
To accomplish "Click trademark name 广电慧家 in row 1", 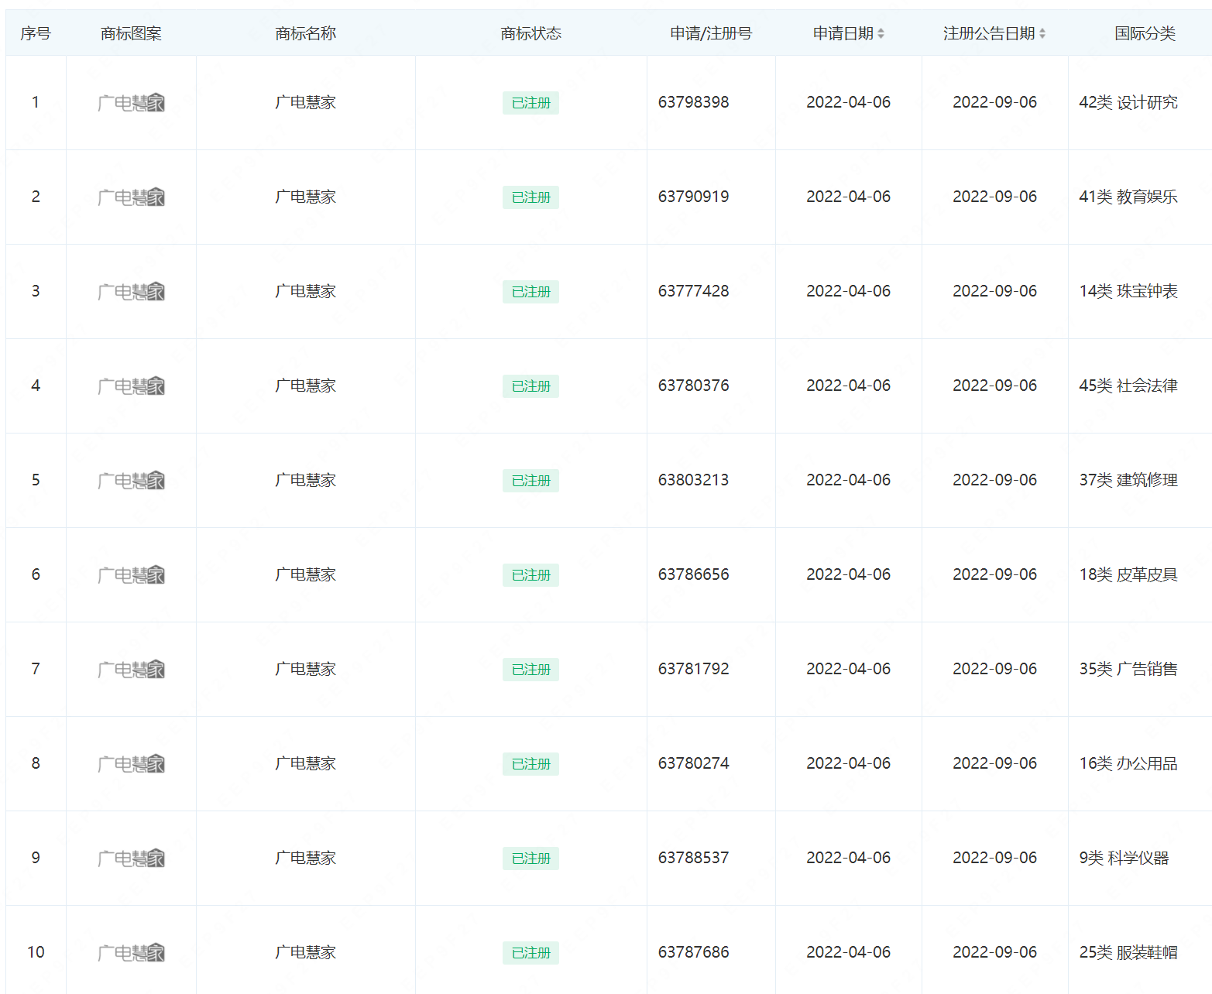I will click(x=306, y=102).
